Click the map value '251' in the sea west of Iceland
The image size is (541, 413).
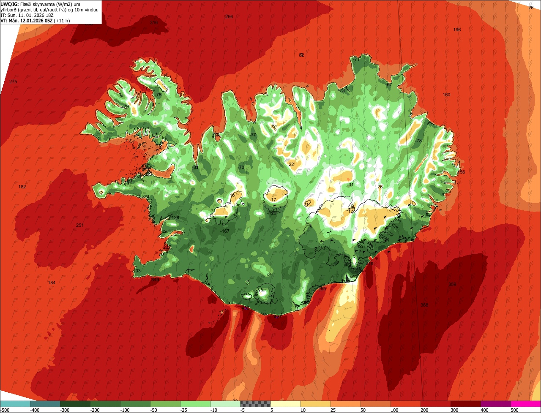click(79, 225)
